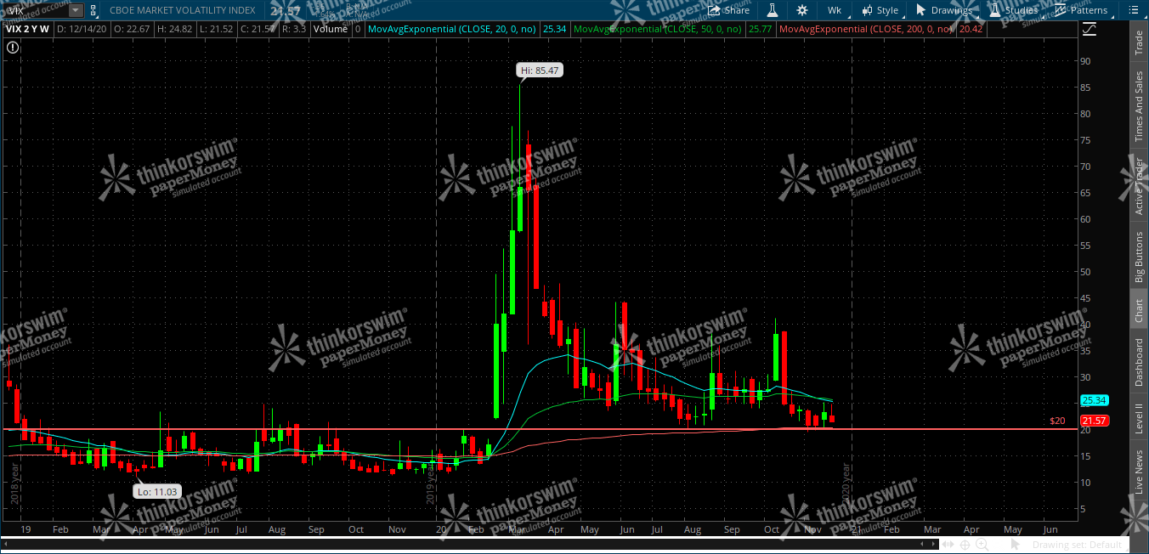Click the Hi: 85.47 price bubble
The image size is (1149, 554).
[540, 71]
